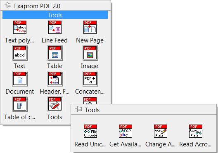Open the Header, Footer subpalette icon
The image size is (218, 153).
(x=55, y=79)
